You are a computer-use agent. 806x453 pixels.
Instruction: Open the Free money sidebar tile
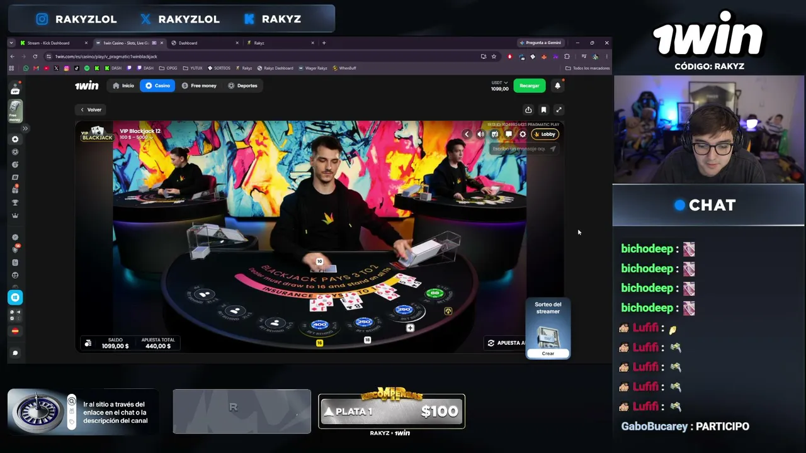[x=15, y=111]
